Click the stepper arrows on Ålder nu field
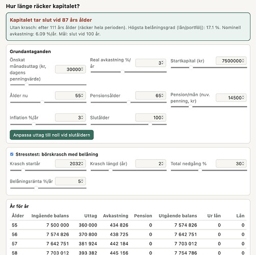Screen dimensions: 256x255 coord(82,95)
